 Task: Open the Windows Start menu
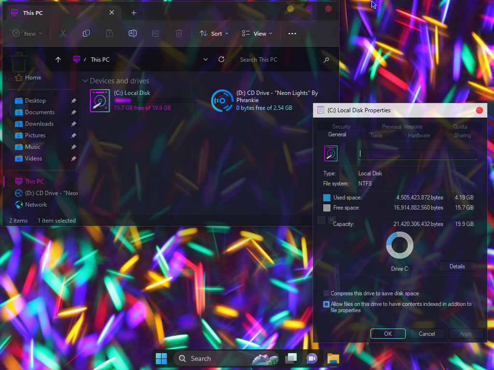161,358
